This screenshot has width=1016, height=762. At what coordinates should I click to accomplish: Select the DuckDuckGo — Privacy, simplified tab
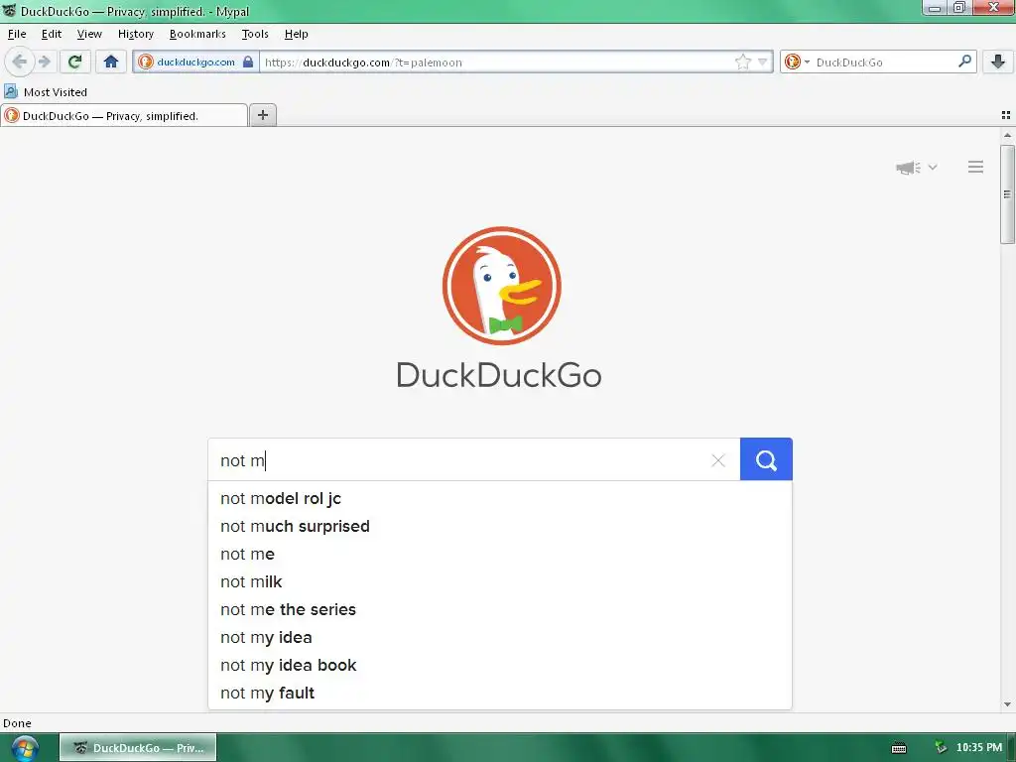tap(124, 116)
